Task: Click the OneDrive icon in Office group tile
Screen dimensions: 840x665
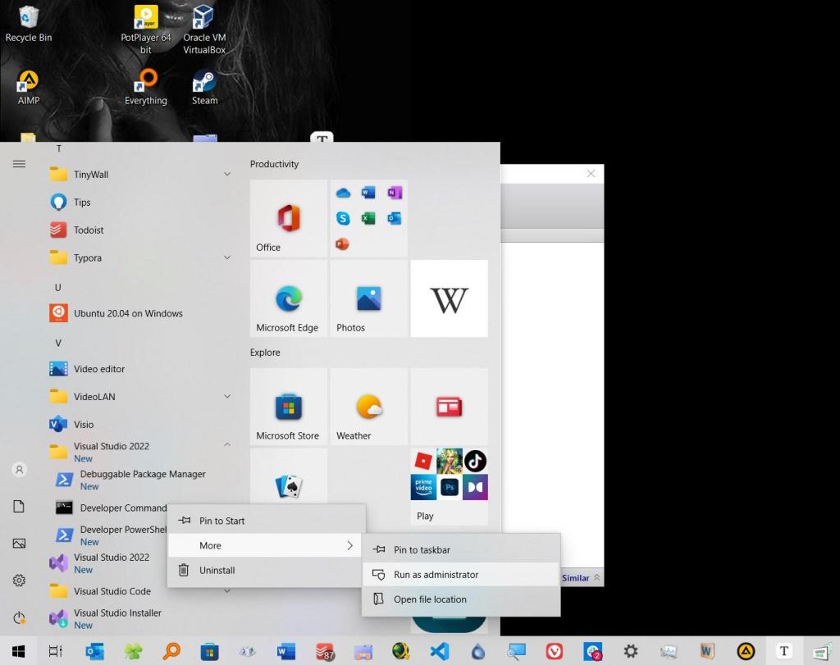Action: tap(344, 193)
